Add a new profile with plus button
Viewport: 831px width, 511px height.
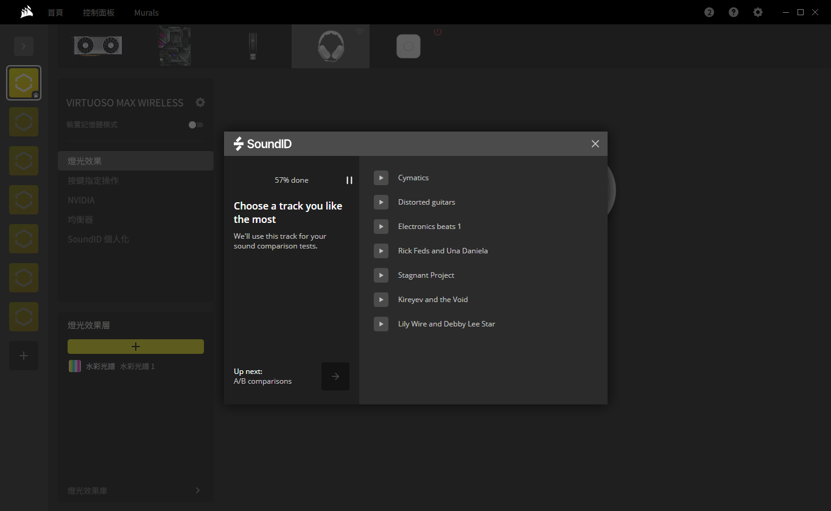[24, 356]
